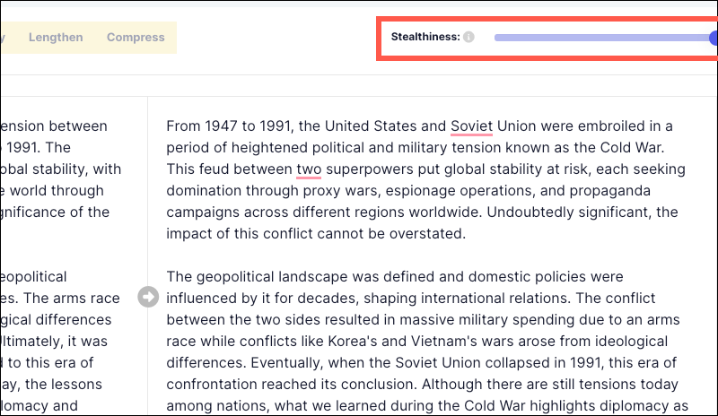
Task: Click the arrow icon between text panes
Action: 148,297
